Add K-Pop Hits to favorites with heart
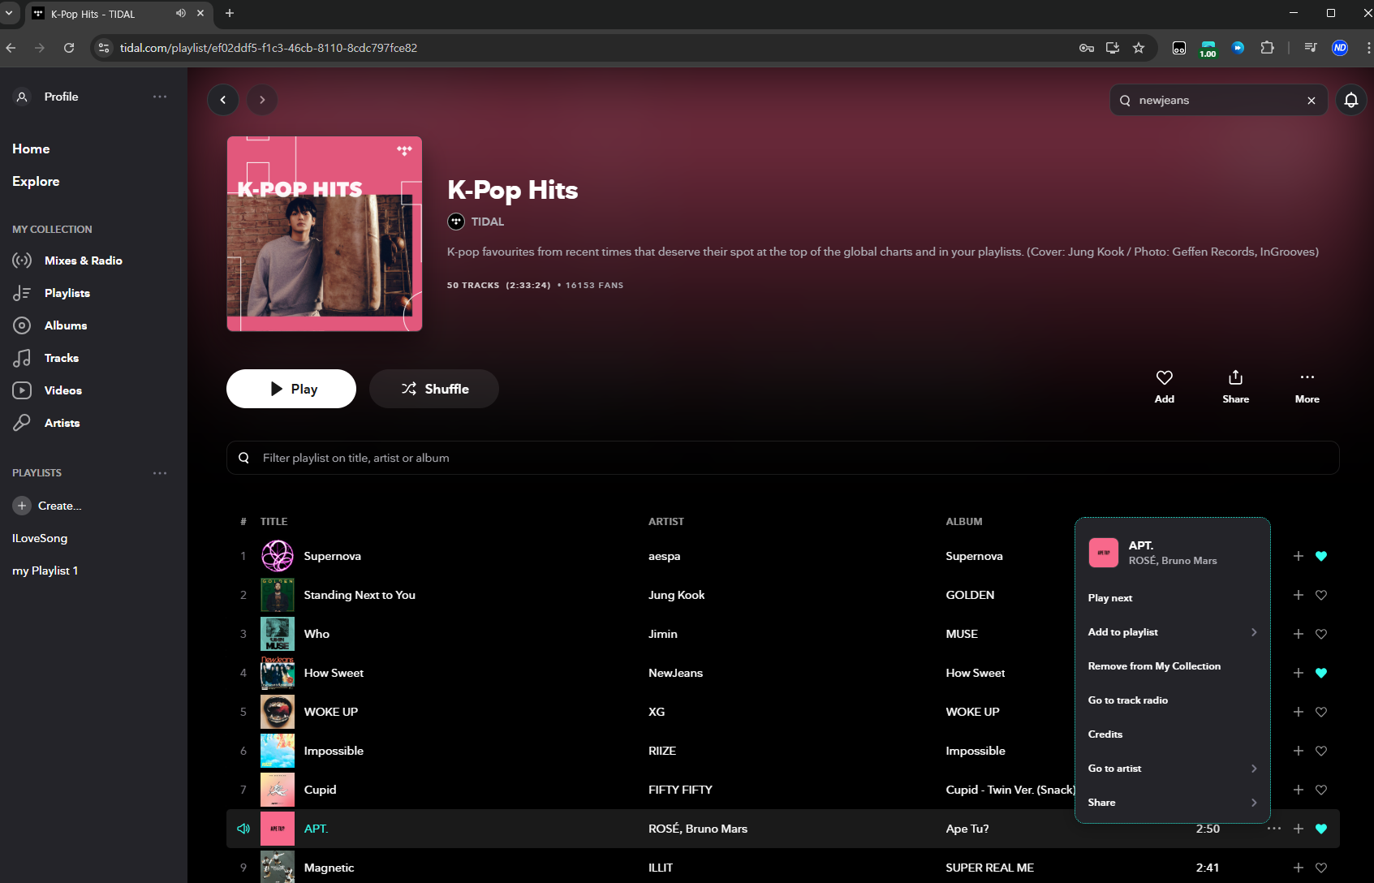1374x883 pixels. coord(1165,387)
